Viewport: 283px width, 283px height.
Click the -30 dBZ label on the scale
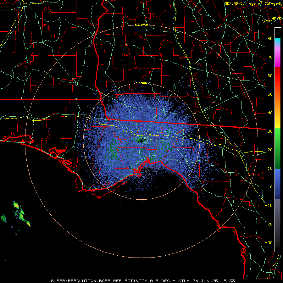(269, 242)
